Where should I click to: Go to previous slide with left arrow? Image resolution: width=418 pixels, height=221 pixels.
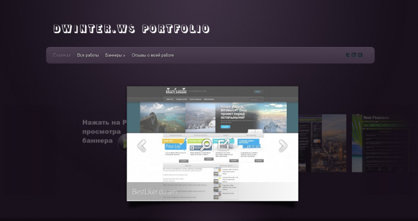click(x=142, y=146)
